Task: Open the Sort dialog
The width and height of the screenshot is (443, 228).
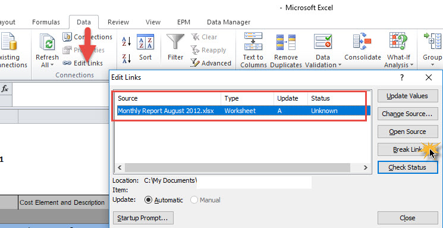Action: click(145, 47)
